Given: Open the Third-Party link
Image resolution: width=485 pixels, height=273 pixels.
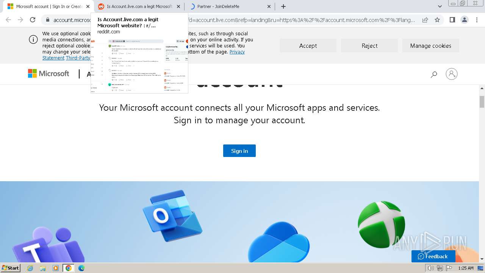Looking at the screenshot, I should [78, 58].
